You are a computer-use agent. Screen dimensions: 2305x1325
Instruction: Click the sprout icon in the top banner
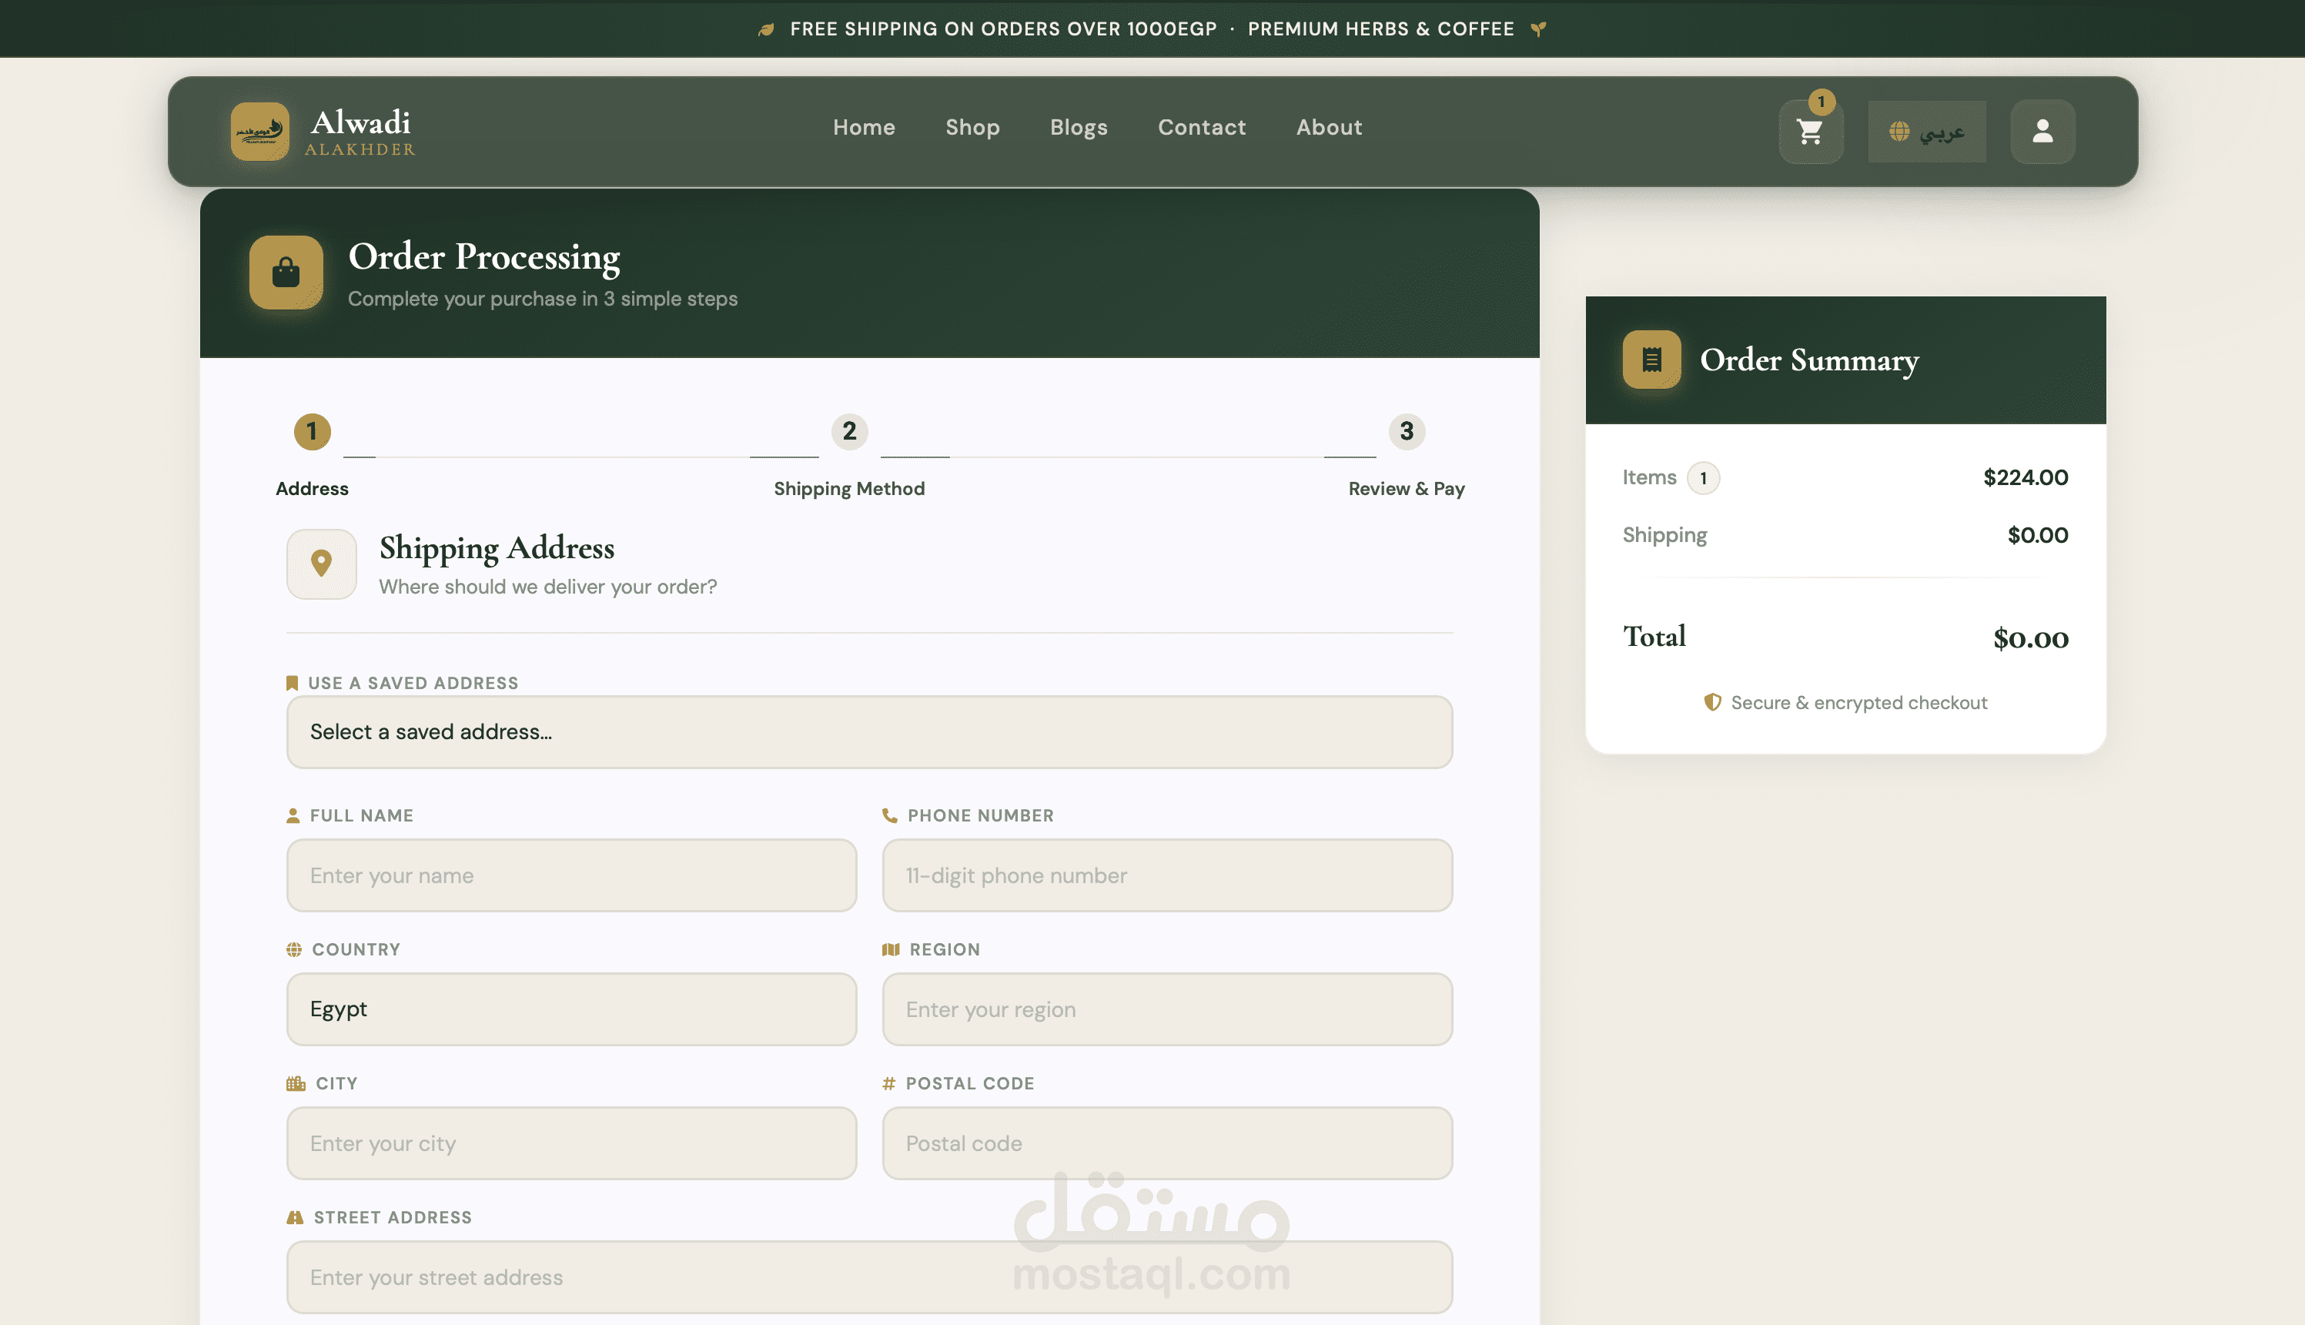tap(1538, 29)
